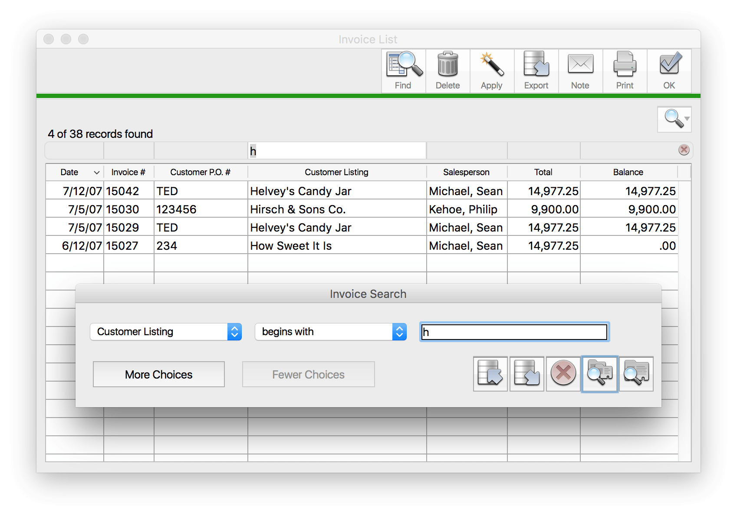The height and width of the screenshot is (516, 737).
Task: Click the Invoice # column header
Action: [x=128, y=172]
